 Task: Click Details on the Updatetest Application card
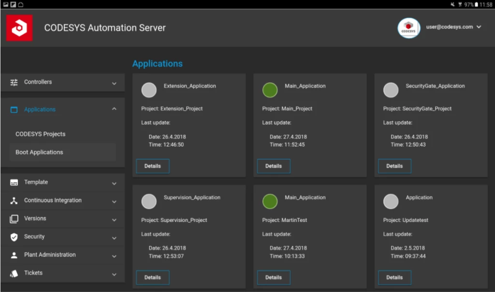(x=394, y=277)
